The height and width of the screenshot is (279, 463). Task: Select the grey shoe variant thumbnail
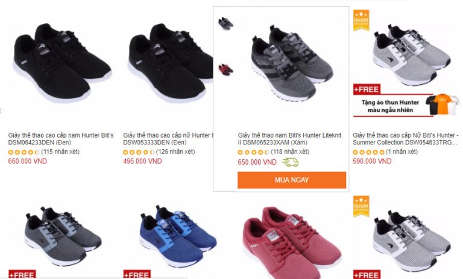pos(225,23)
